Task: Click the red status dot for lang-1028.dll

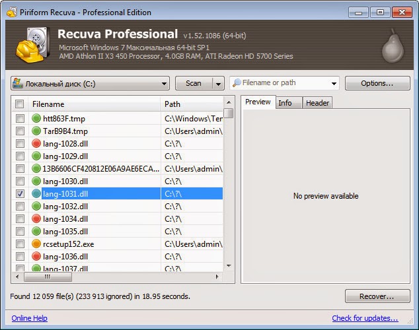Action: coord(36,143)
